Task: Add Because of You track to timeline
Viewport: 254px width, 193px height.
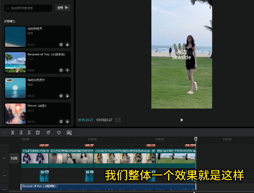Action: [67, 70]
